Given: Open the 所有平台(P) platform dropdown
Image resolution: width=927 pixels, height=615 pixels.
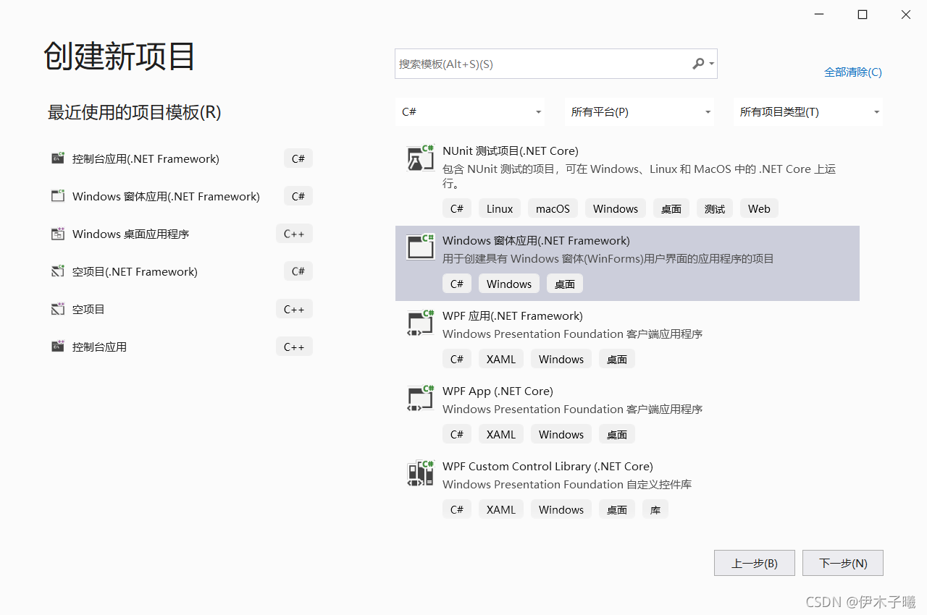Looking at the screenshot, I should pyautogui.click(x=639, y=112).
